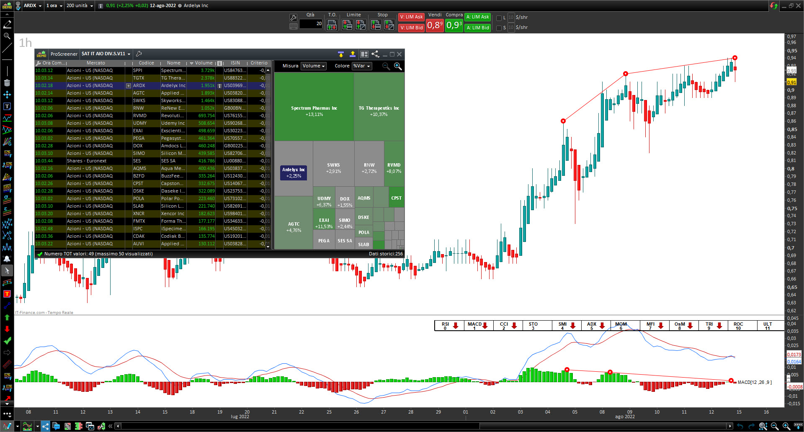Select the white text T tool
The image size is (804, 432).
pyautogui.click(x=7, y=106)
